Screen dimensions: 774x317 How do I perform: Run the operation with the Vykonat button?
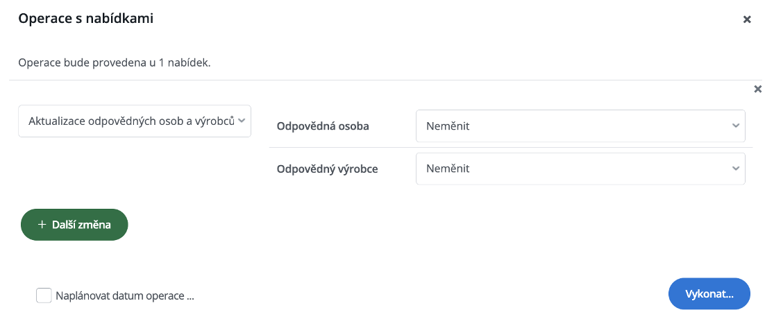[709, 294]
